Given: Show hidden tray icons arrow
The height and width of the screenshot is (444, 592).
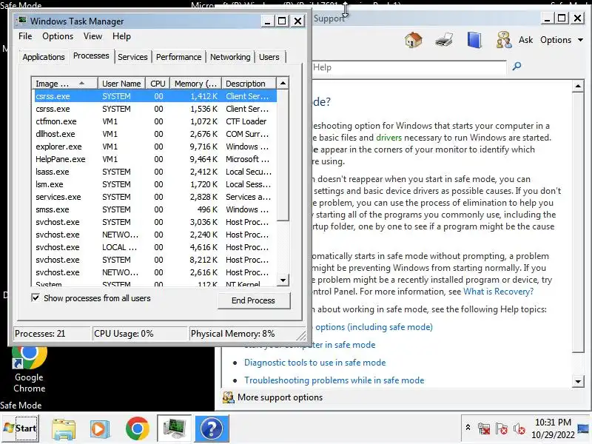Looking at the screenshot, I should click(x=468, y=428).
